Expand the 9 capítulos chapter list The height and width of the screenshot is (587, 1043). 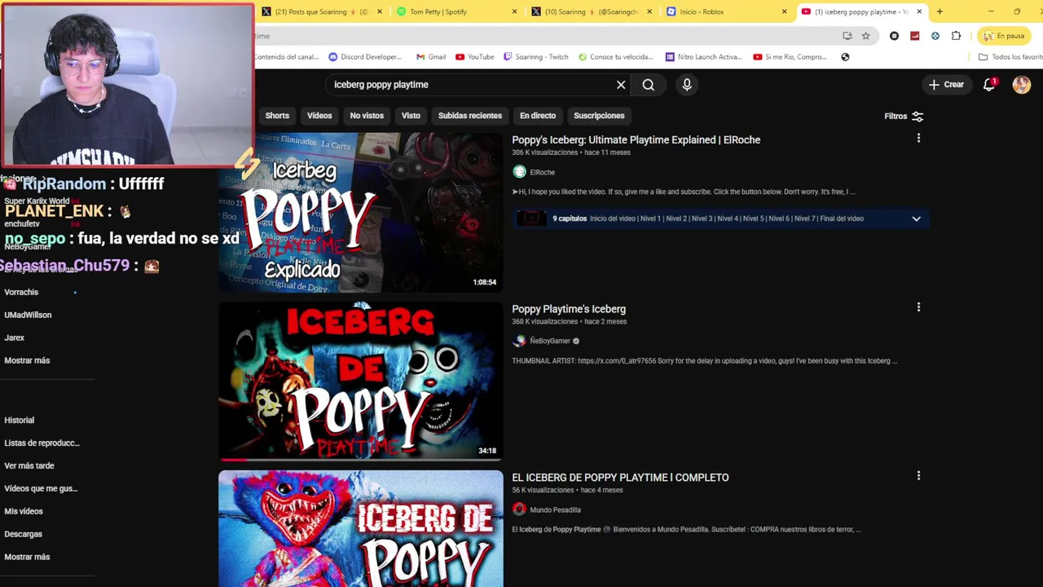(916, 218)
